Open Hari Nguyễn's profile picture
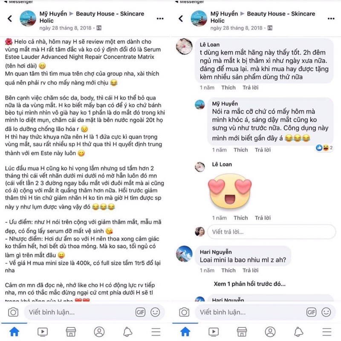 184,254
